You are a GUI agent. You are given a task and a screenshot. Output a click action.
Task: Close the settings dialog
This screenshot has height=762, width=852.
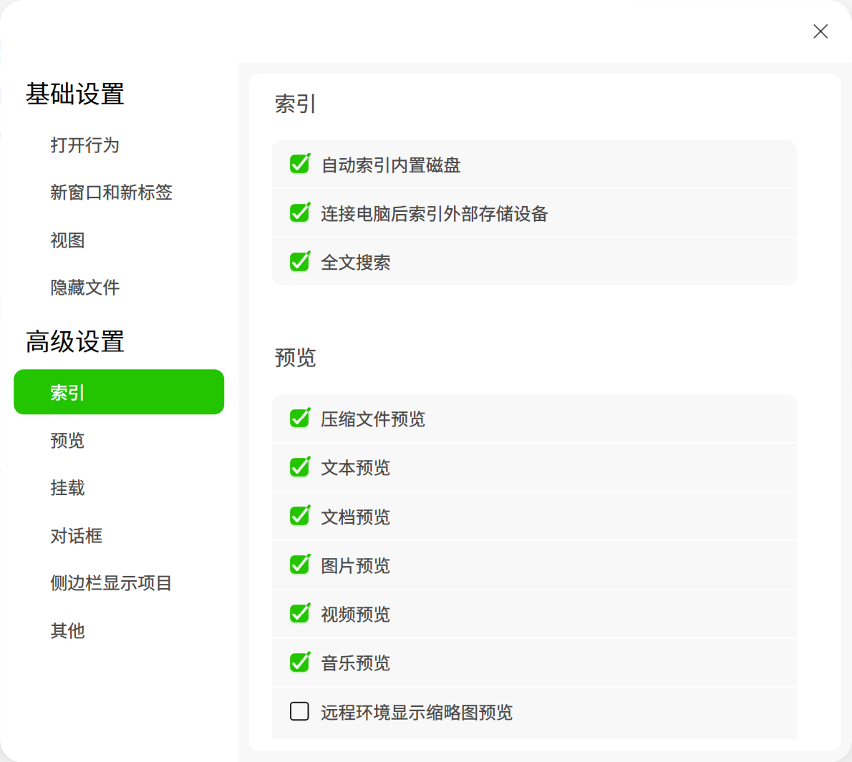point(820,31)
